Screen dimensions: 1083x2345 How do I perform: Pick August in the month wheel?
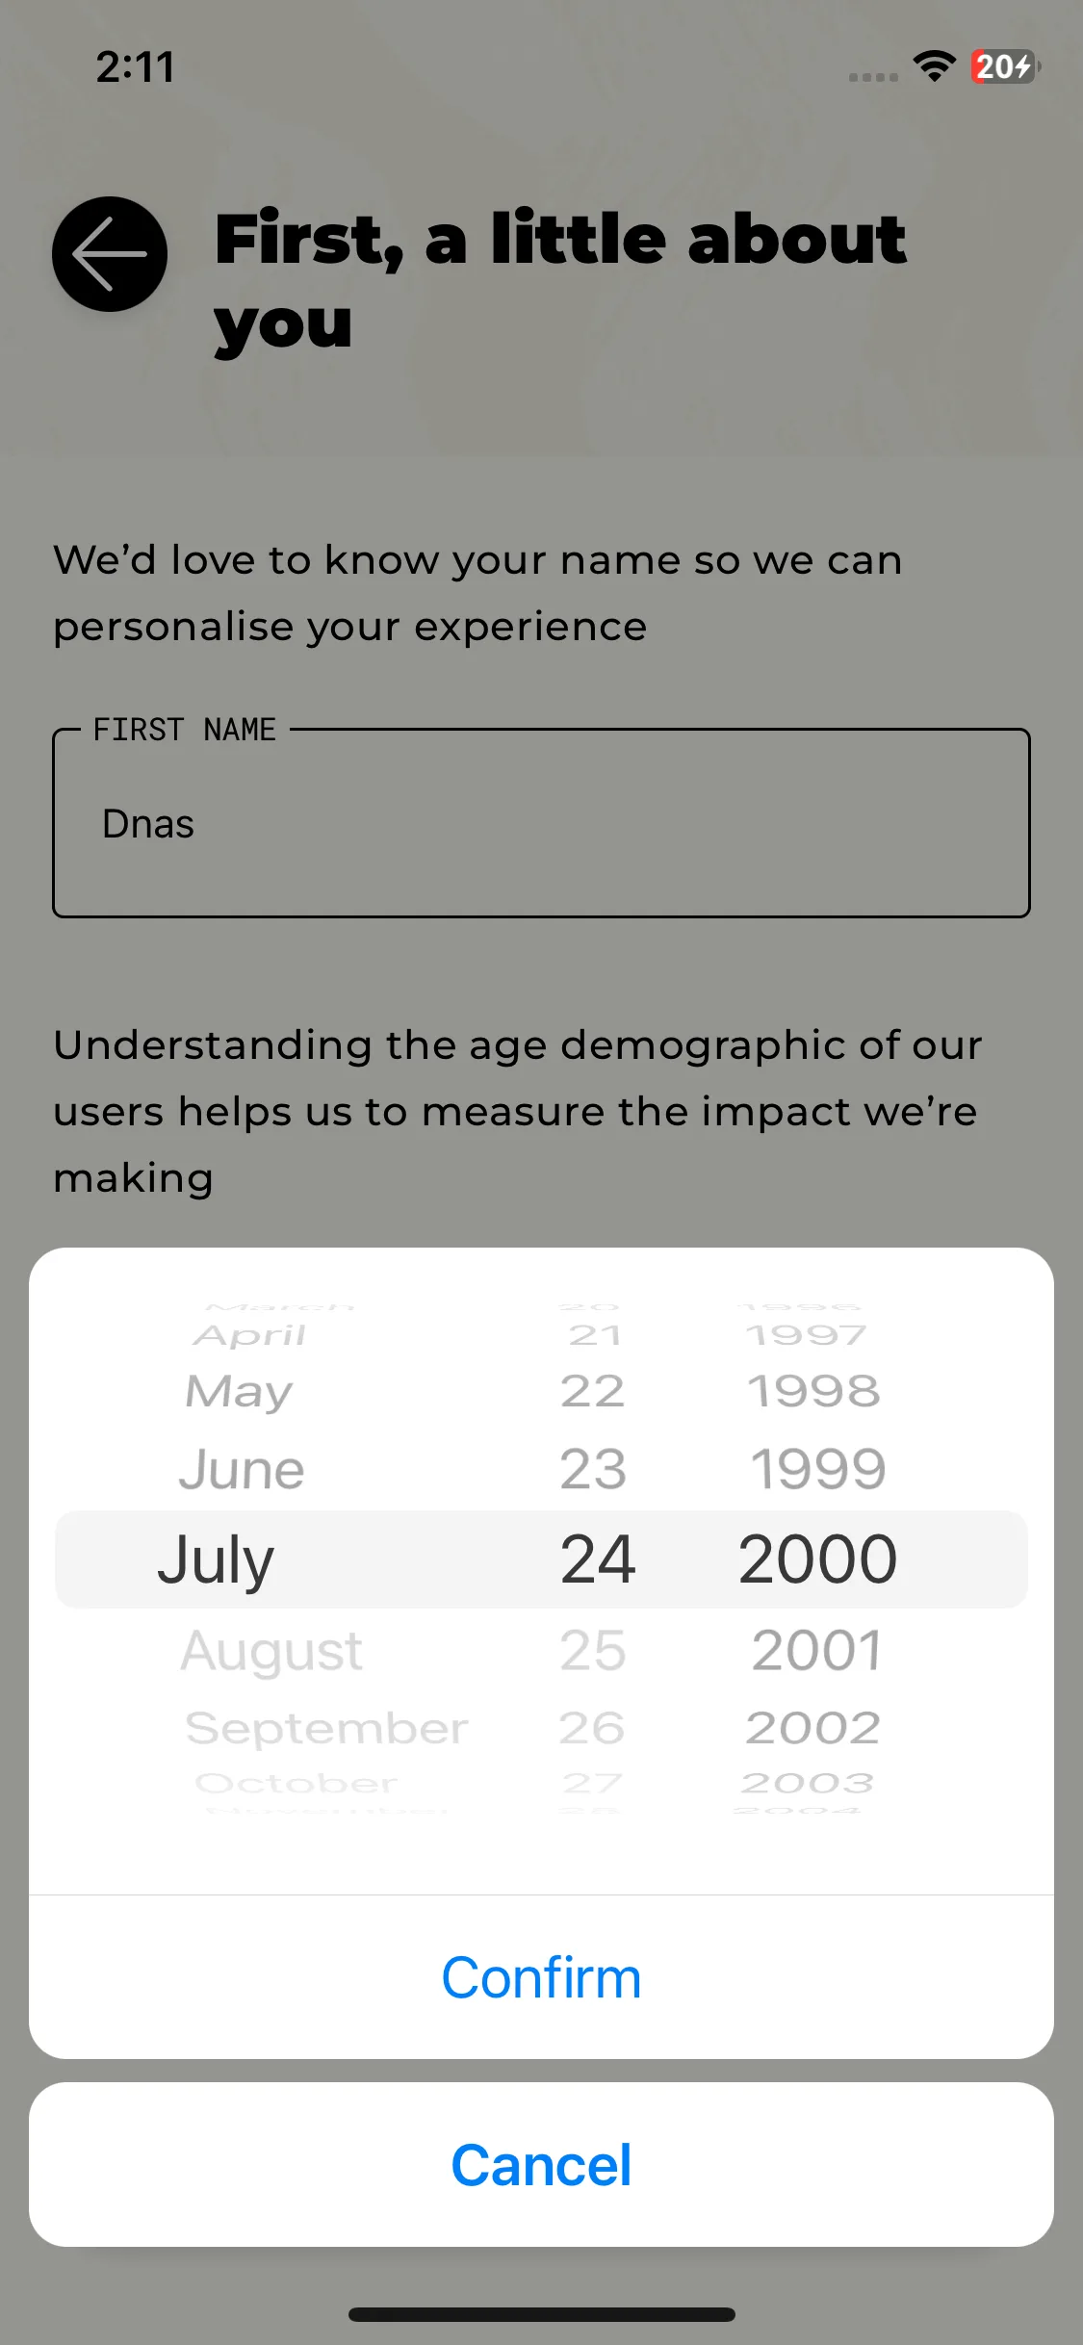pos(271,1651)
